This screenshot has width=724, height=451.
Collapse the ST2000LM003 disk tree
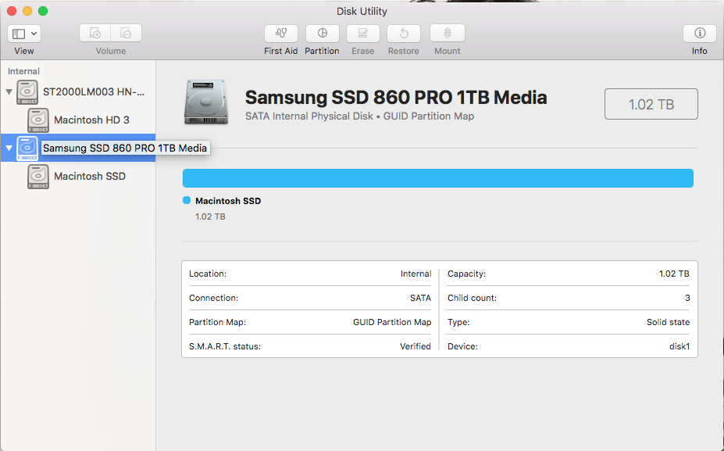tap(9, 91)
